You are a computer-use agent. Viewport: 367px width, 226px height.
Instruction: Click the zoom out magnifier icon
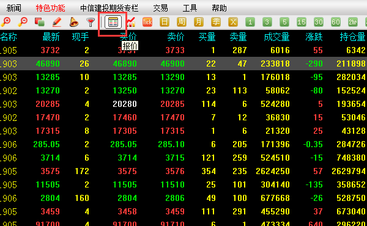tap(23, 22)
